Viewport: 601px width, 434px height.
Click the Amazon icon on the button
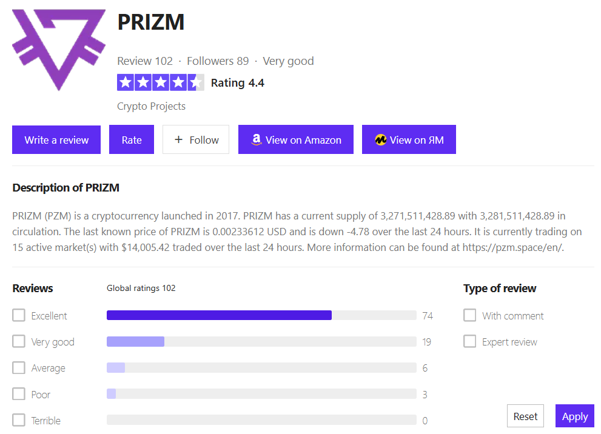tap(257, 140)
